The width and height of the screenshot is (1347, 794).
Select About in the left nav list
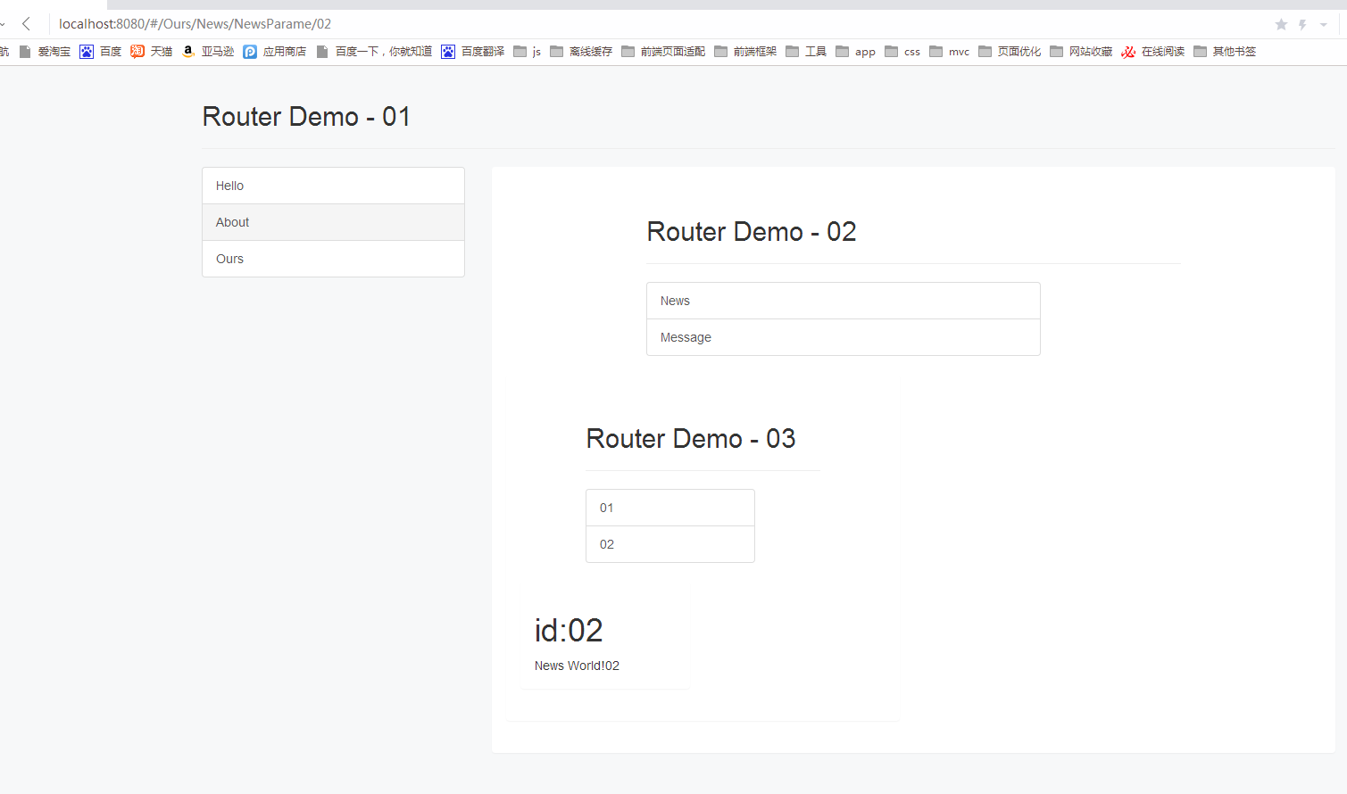pyautogui.click(x=333, y=222)
